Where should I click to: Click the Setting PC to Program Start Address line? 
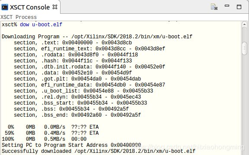(x=71, y=145)
